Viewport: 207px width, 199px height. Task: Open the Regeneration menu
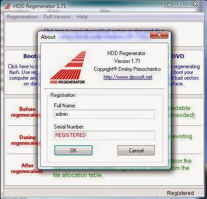click(22, 17)
